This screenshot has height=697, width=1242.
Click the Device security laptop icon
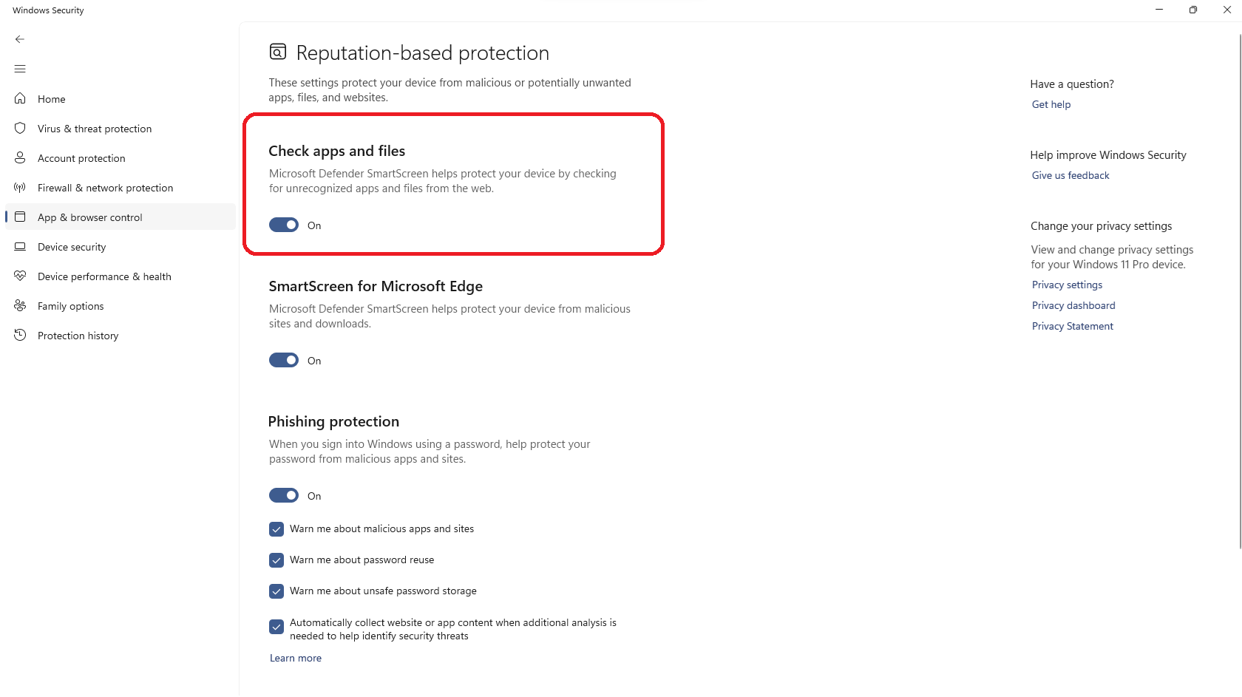tap(20, 246)
